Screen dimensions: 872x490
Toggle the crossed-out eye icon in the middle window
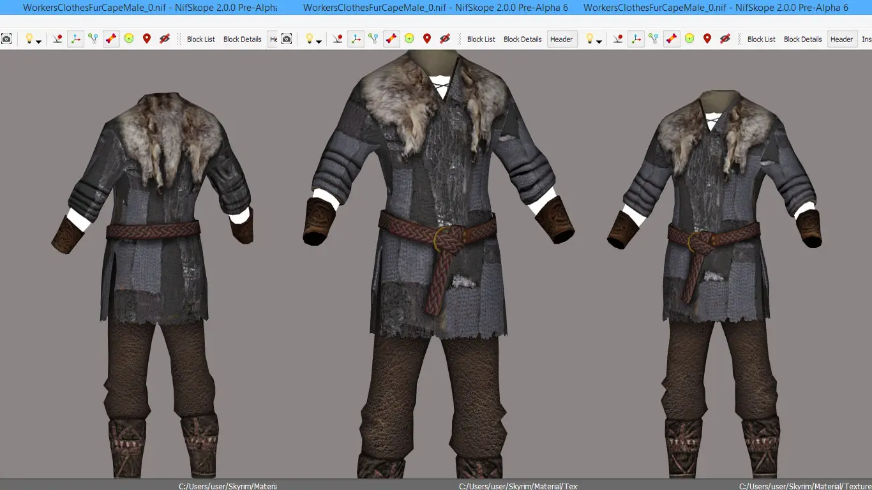tap(445, 39)
